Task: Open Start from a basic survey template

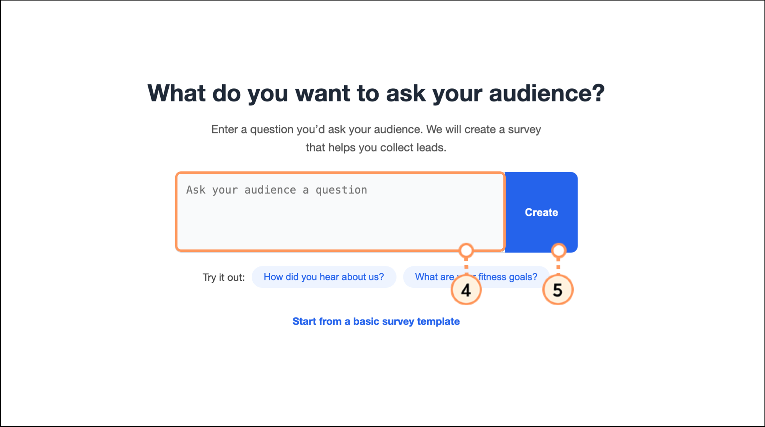Action: (376, 321)
